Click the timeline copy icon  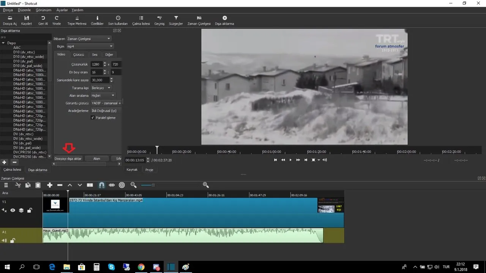pos(28,185)
